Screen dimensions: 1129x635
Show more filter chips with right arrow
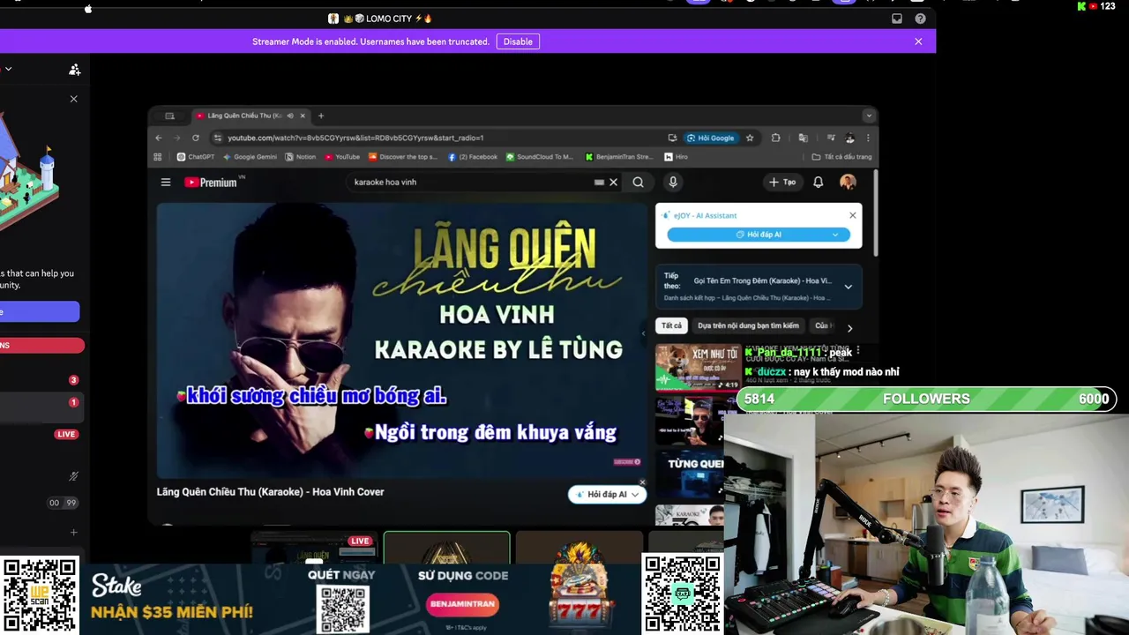click(x=849, y=328)
